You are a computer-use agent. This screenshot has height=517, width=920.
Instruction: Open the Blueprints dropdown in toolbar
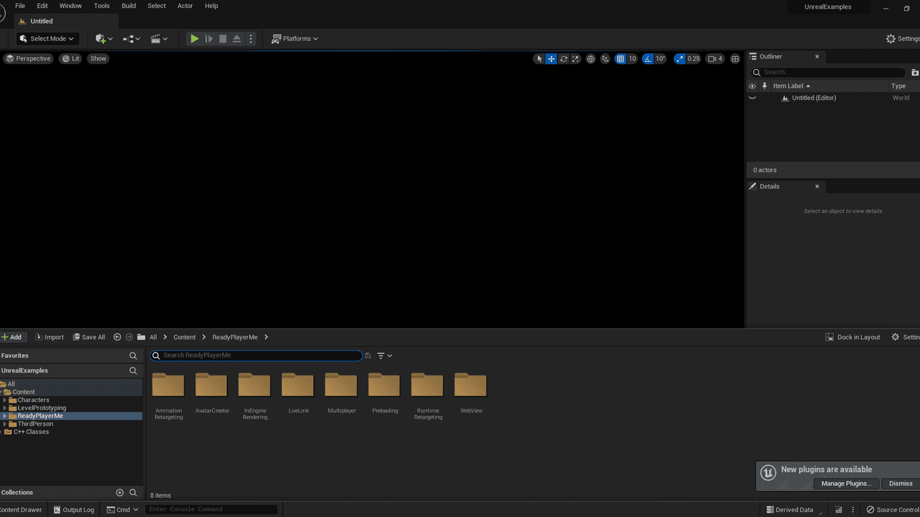(131, 39)
